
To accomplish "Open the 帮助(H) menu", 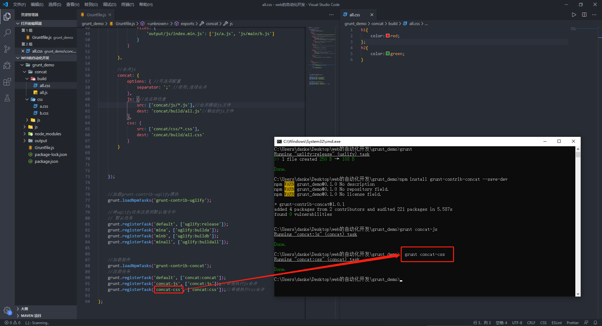I will [146, 4].
